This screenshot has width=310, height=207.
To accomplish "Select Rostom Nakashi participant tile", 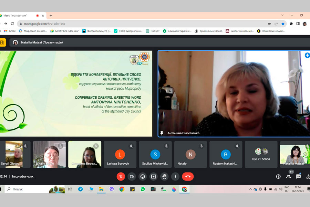I will 226,154.
